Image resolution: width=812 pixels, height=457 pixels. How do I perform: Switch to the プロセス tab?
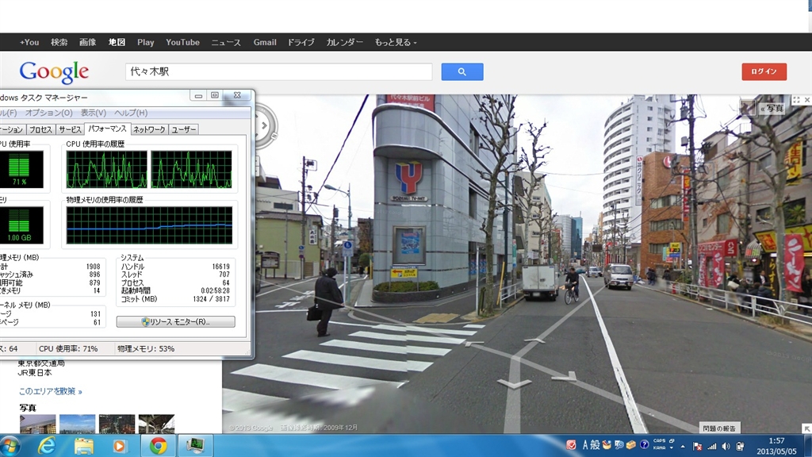[x=40, y=129]
